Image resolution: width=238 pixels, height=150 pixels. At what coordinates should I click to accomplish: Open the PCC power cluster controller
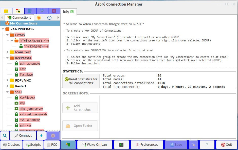coord(52,145)
